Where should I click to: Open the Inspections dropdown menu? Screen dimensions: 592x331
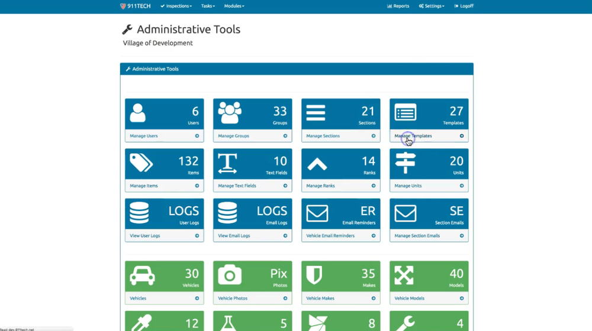click(x=176, y=6)
